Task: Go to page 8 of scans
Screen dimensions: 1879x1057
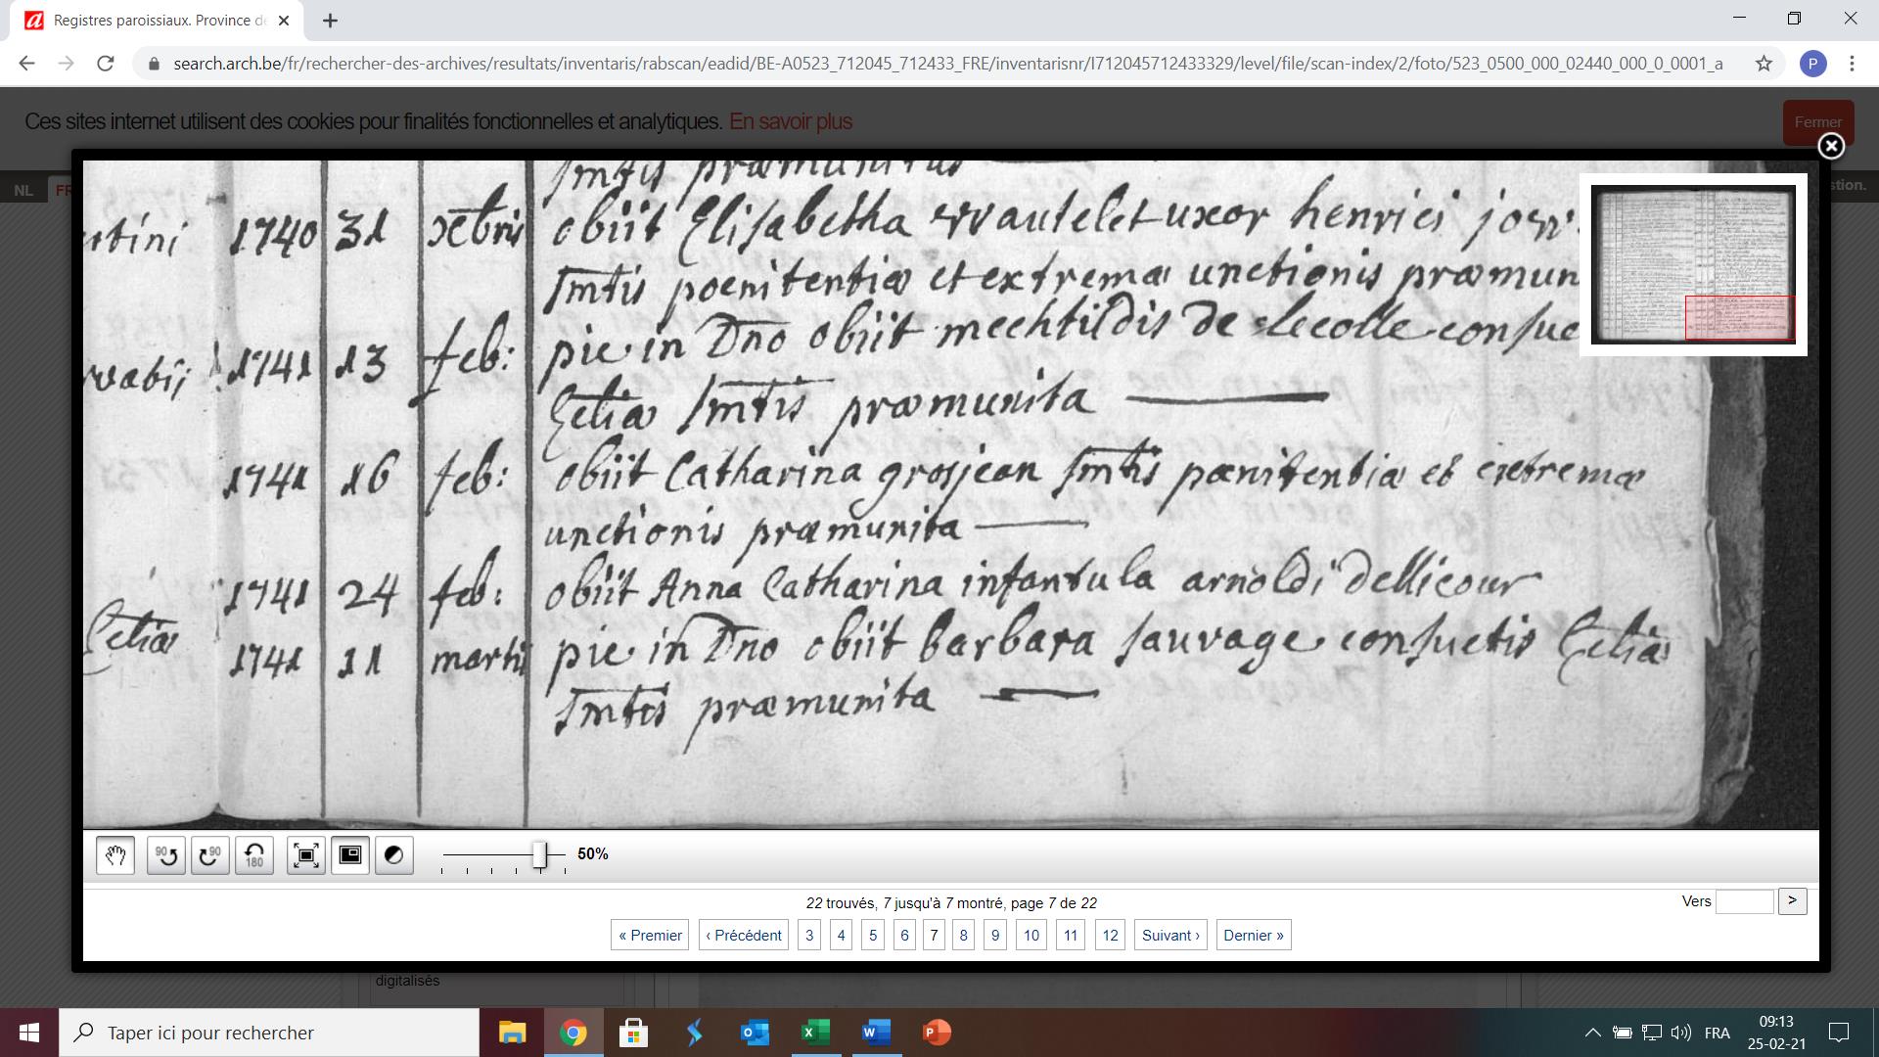Action: coord(963,935)
